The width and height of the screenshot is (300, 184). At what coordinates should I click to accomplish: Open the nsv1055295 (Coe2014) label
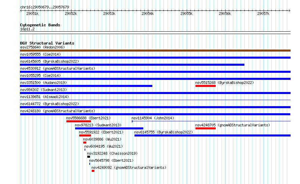click(40, 75)
